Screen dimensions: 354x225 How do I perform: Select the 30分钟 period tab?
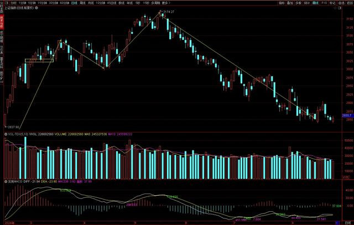(x=54, y=3)
